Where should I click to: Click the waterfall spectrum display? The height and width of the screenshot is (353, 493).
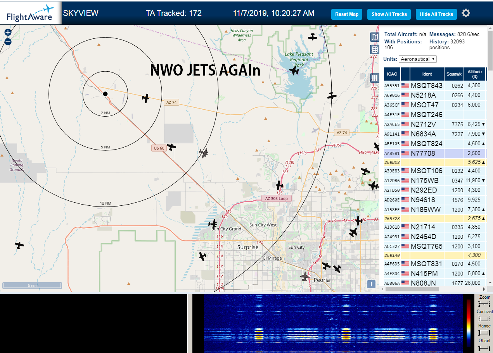333,323
